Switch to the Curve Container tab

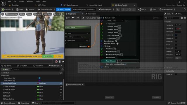[39, 66]
